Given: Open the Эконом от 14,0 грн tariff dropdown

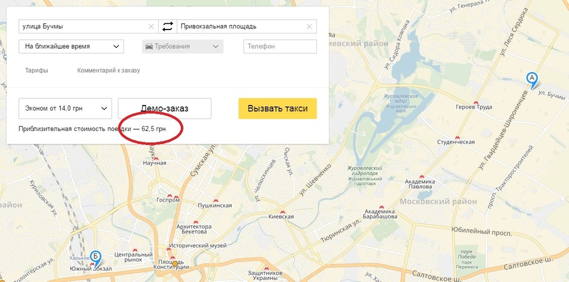Looking at the screenshot, I should (x=65, y=108).
